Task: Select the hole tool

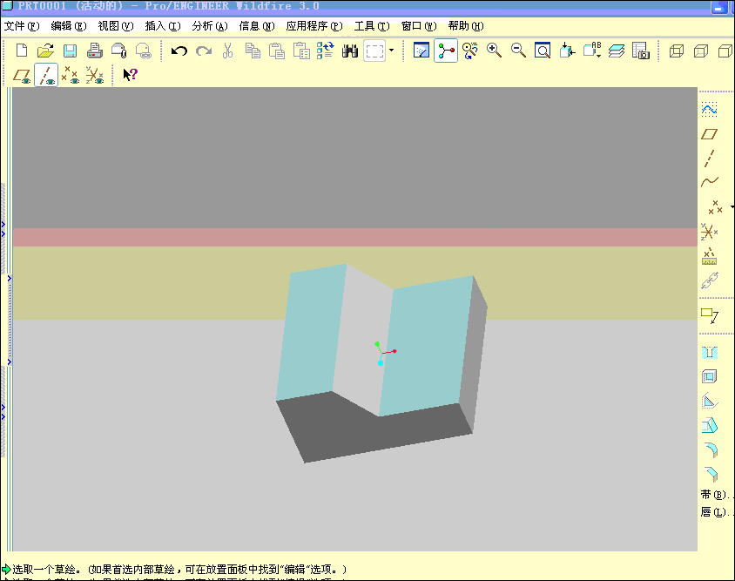Action: pos(709,352)
